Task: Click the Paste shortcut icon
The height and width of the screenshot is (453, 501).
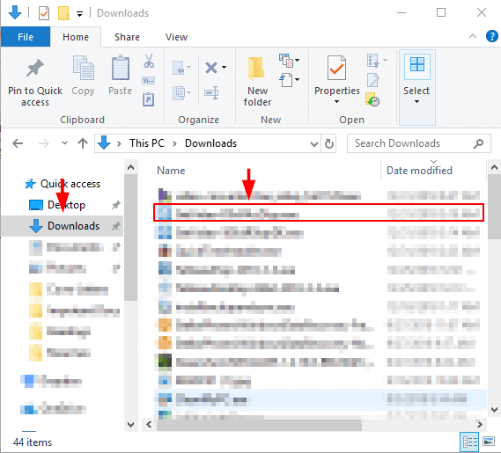Action: click(x=149, y=99)
